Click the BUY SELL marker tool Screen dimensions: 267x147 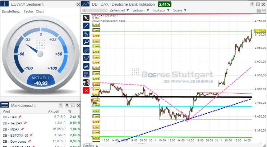[86, 74]
